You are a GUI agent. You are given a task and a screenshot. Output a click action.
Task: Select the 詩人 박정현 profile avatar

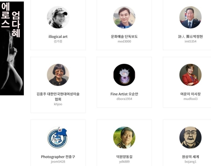pyautogui.click(x=190, y=17)
